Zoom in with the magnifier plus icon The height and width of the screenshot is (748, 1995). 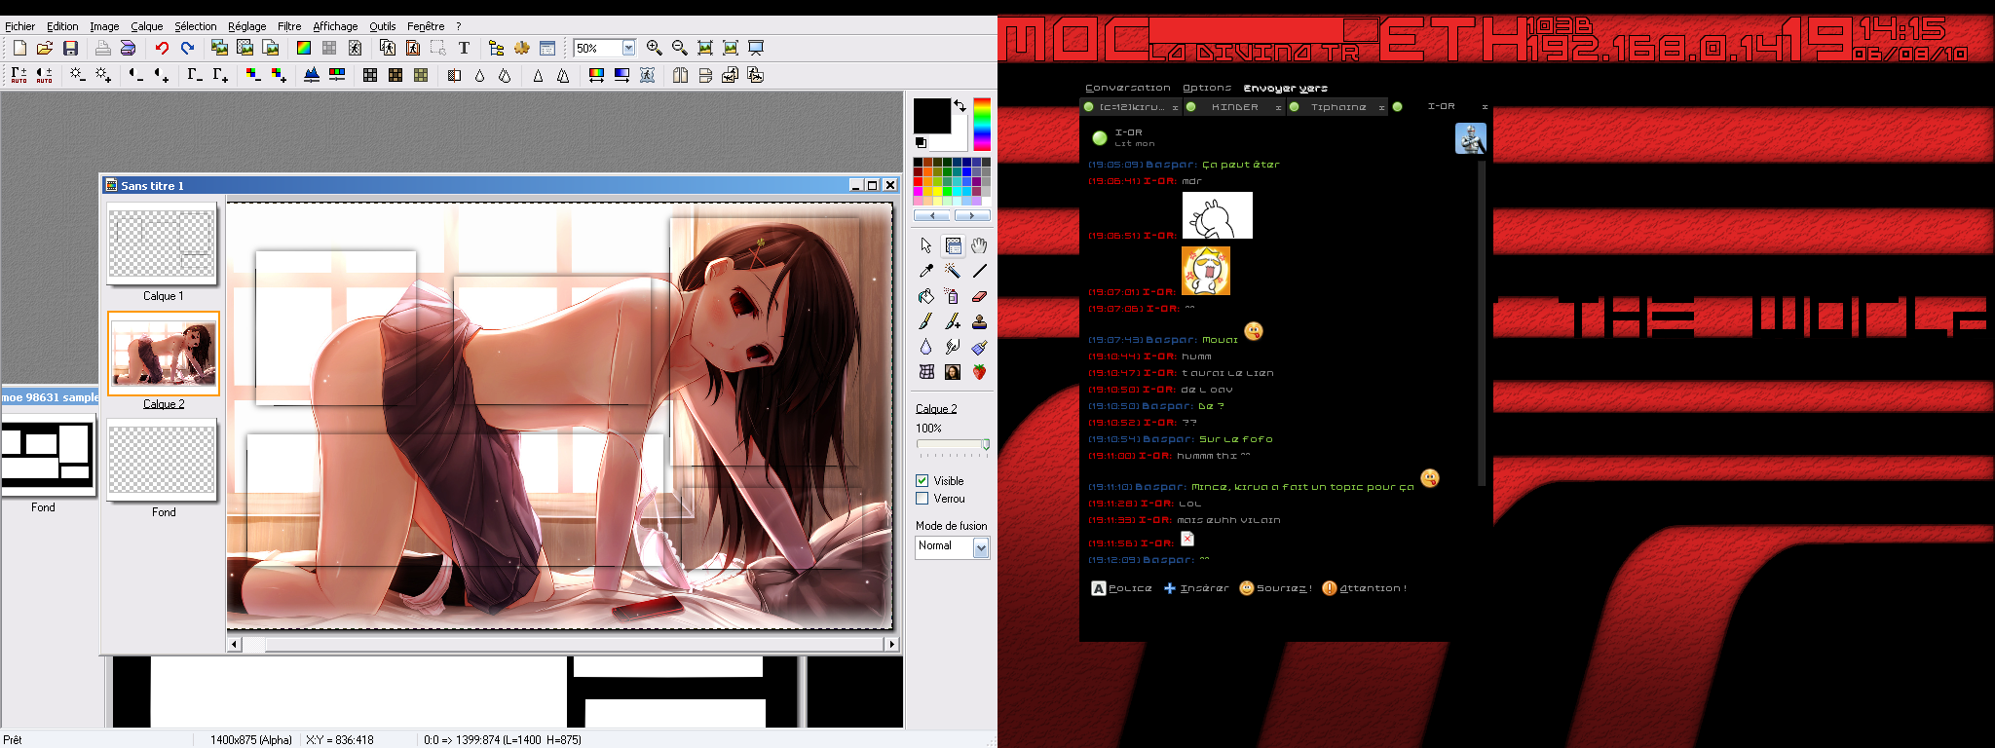pyautogui.click(x=655, y=48)
